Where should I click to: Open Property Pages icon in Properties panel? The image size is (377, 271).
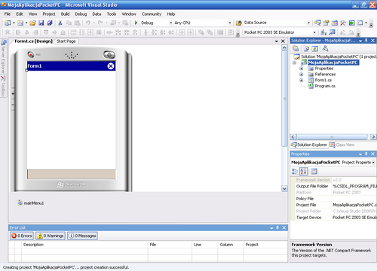[314, 172]
